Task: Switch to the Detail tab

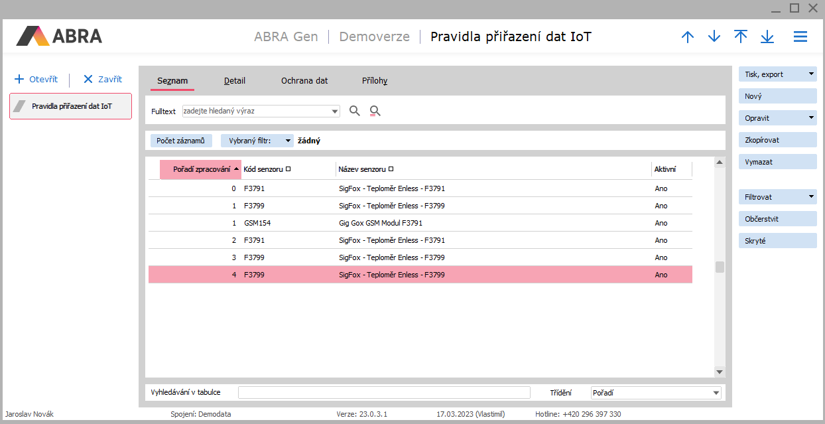Action: (x=235, y=81)
